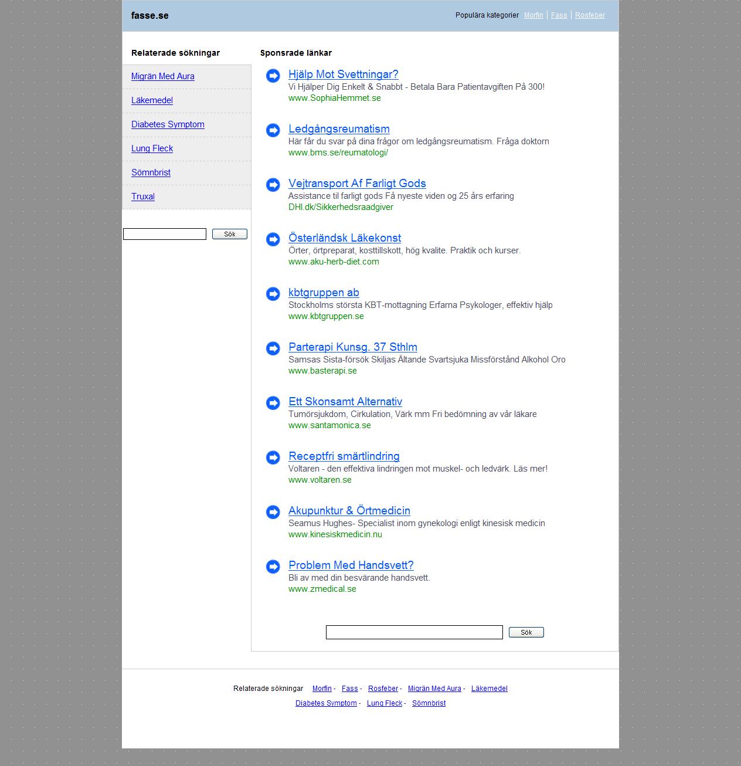The height and width of the screenshot is (766, 741).
Task: Open the Problem Med Handsvett? link
Action: 351,565
